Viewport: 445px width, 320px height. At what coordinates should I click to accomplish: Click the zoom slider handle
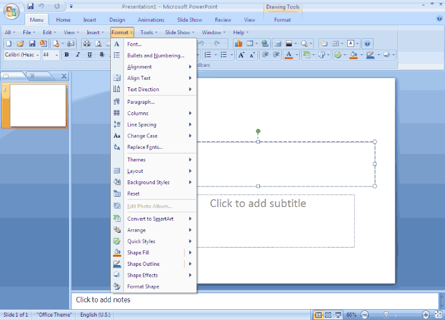click(x=386, y=315)
